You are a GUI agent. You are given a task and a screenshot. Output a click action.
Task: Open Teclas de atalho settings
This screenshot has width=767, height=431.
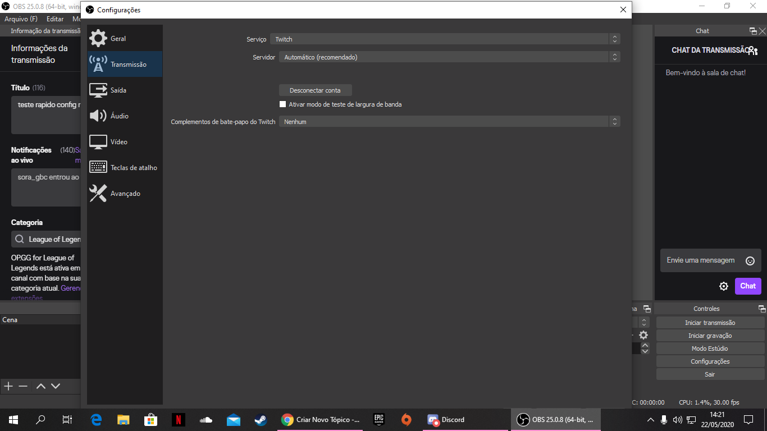(x=125, y=168)
